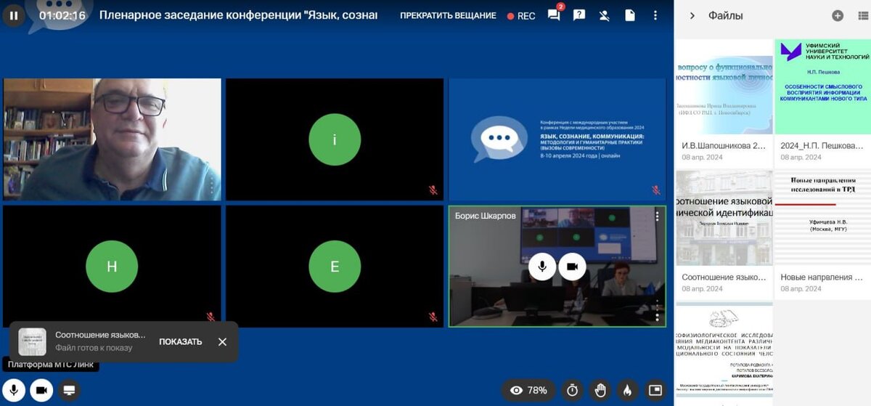Click muted mic icon on participant i tile
Viewport: 871px width, 406px height.
tap(433, 190)
